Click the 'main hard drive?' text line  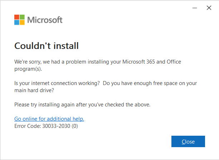34,90
